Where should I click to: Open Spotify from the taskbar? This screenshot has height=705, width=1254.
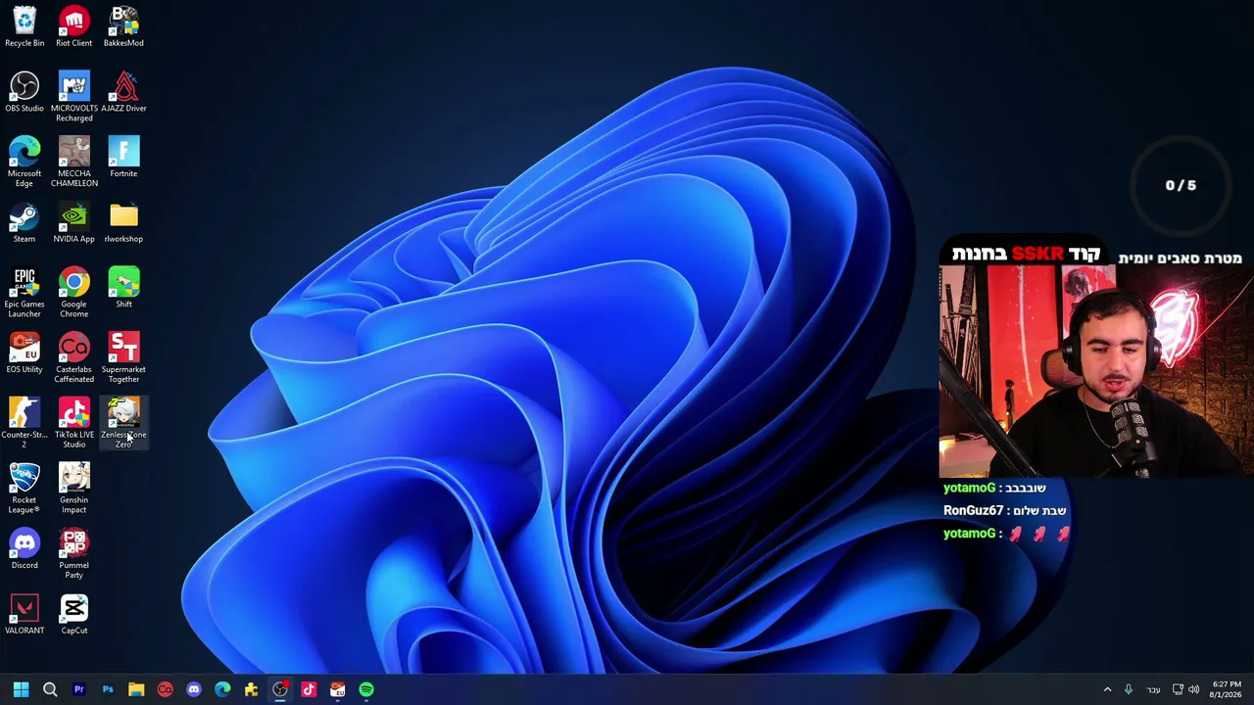(x=366, y=689)
